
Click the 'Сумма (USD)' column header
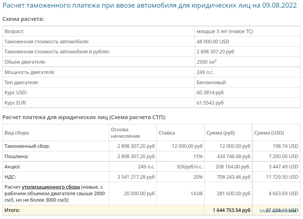coord(269,133)
